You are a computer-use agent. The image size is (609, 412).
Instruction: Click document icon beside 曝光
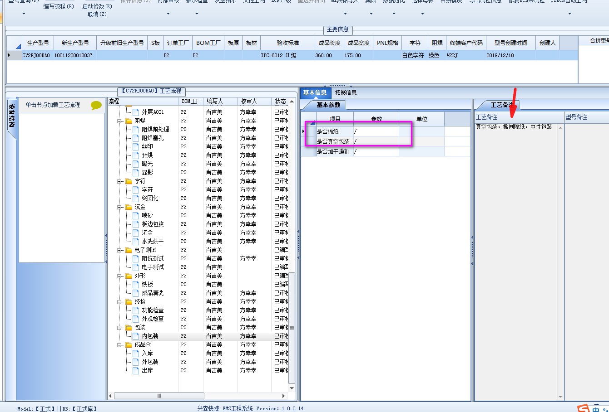tap(136, 164)
